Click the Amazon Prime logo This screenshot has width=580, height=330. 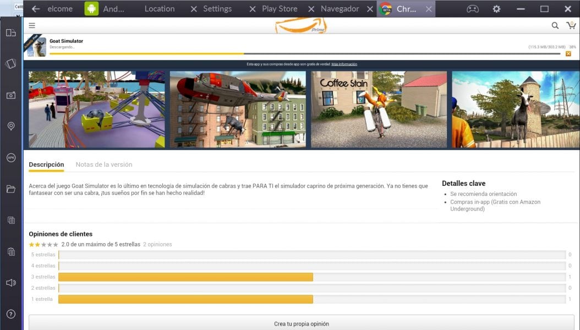301,26
